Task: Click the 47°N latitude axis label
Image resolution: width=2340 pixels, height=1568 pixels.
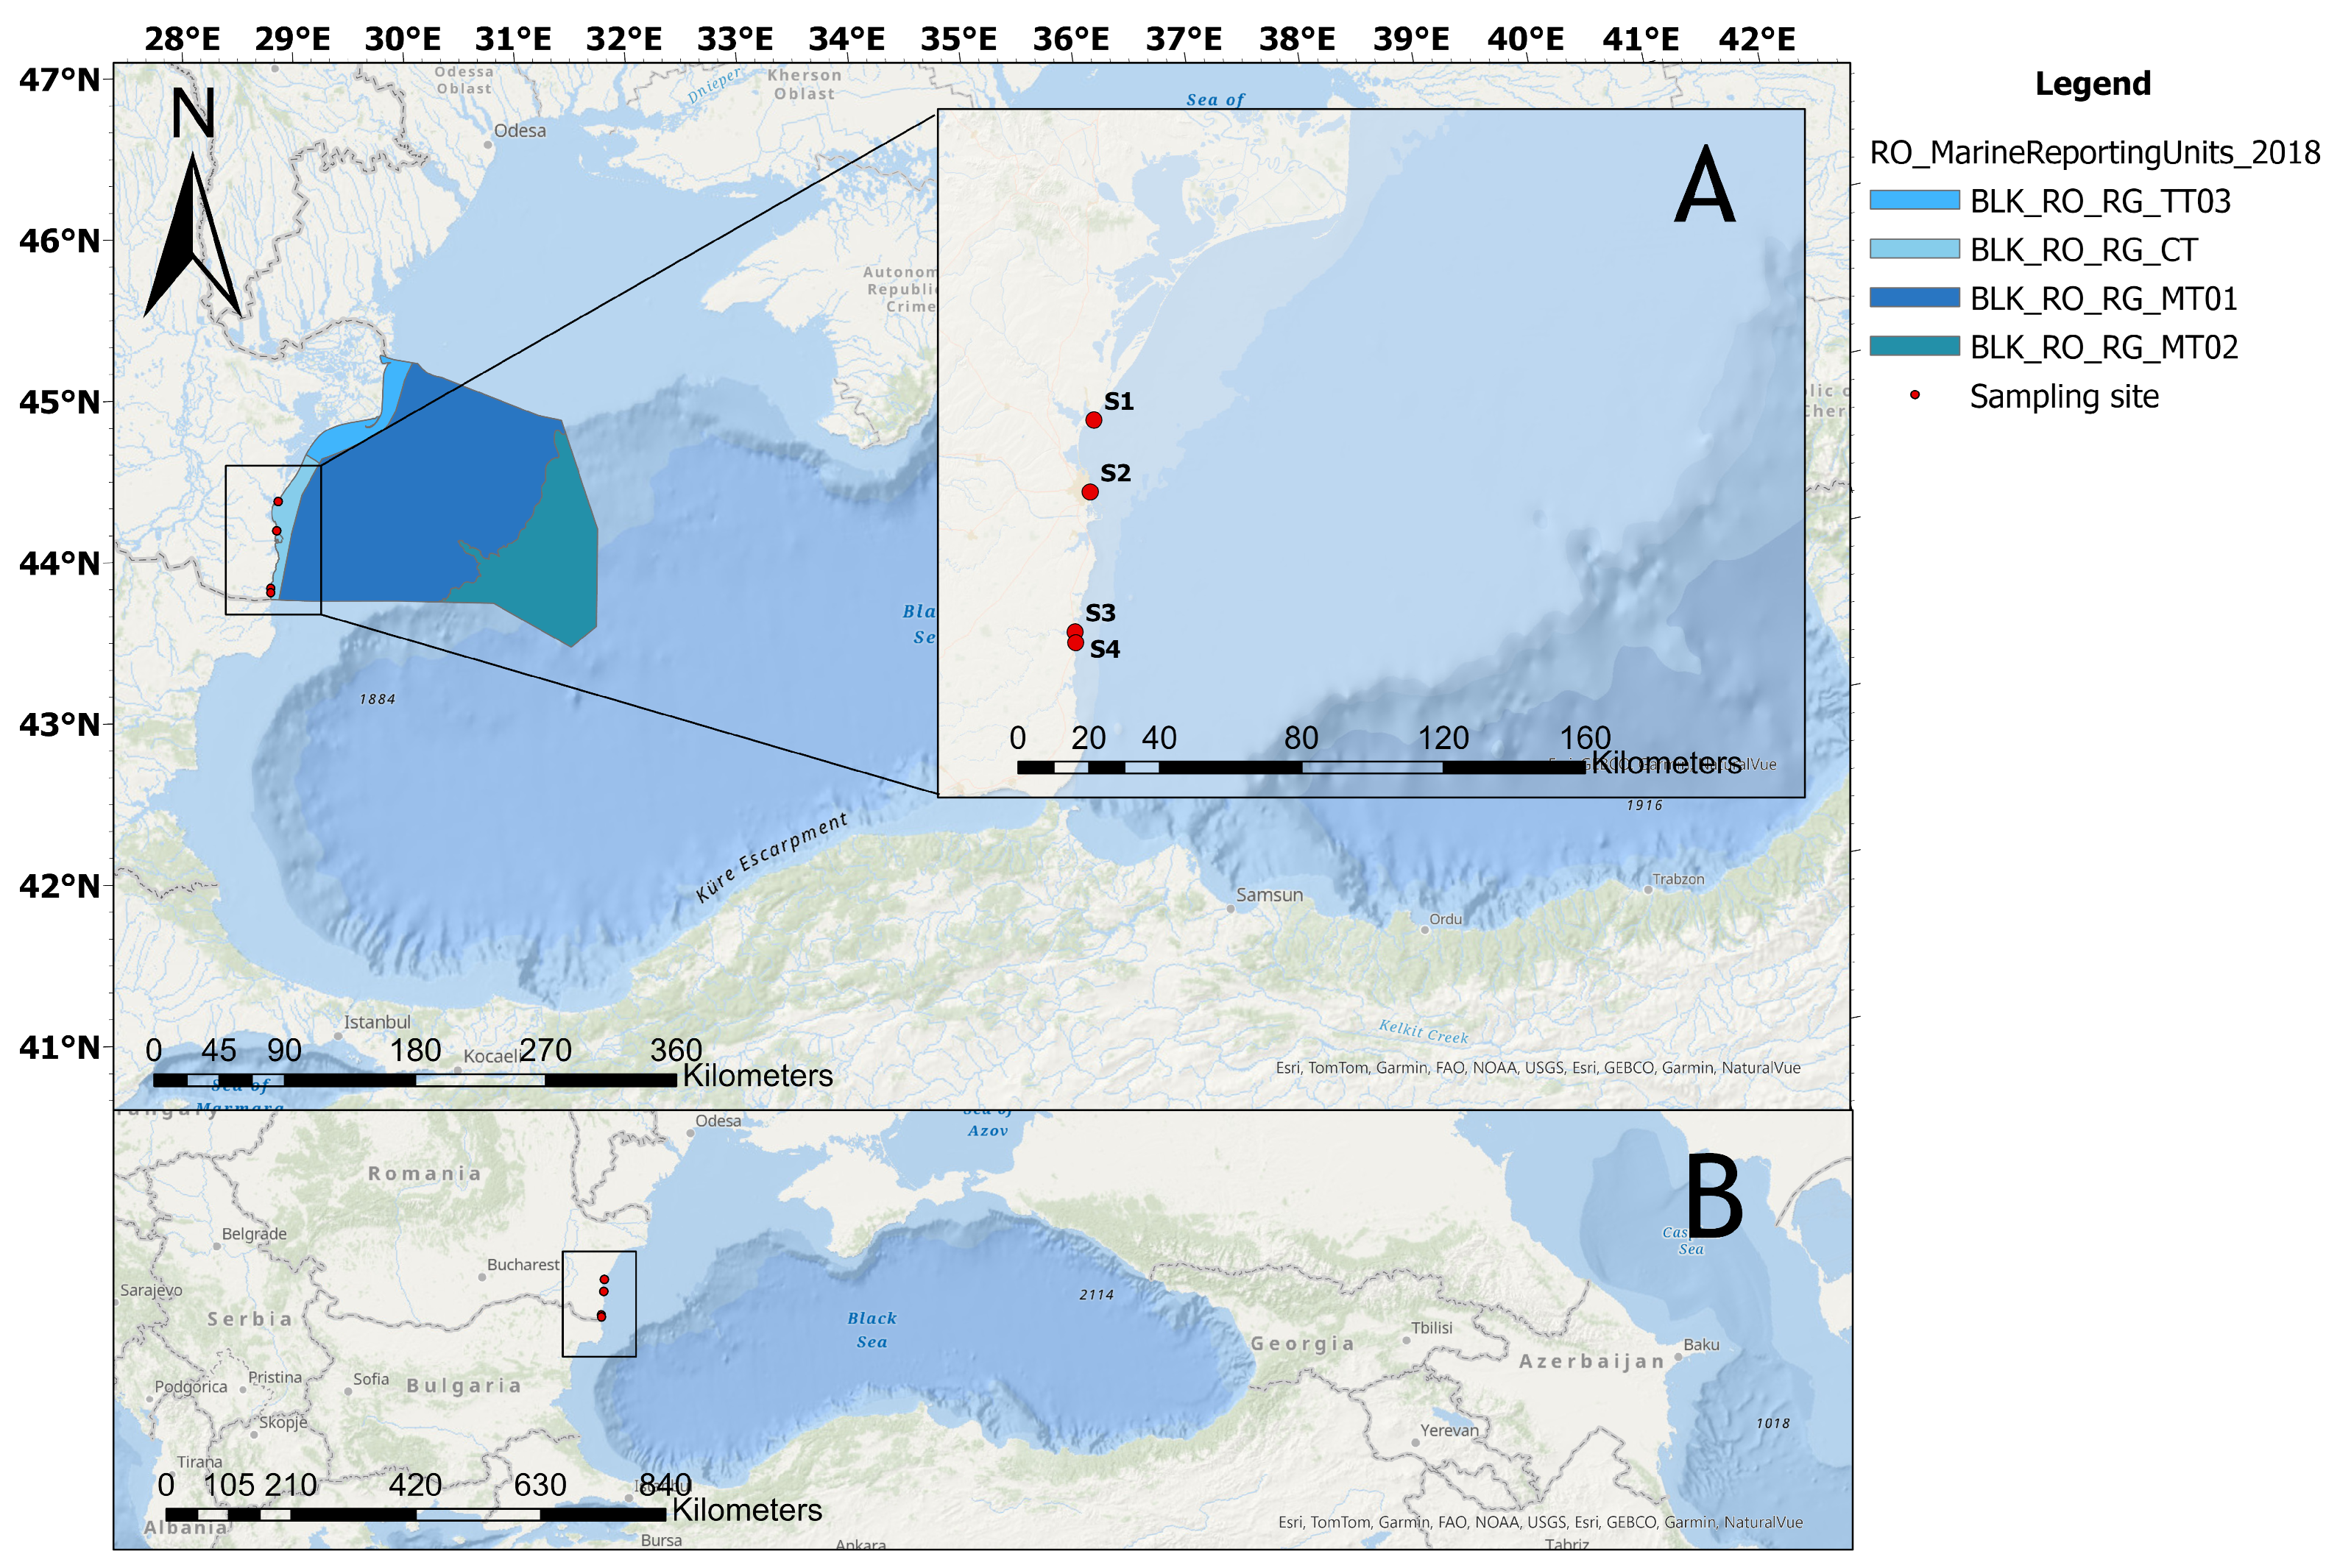Action: (59, 79)
